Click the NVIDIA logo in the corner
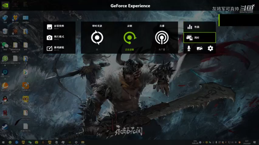Viewport: 259px width, 145px height. (x=5, y=5)
